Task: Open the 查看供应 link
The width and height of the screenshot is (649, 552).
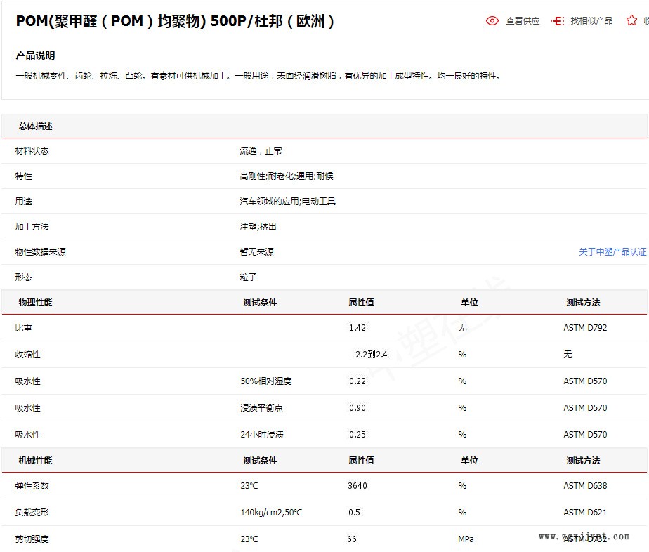Action: pyautogui.click(x=523, y=20)
